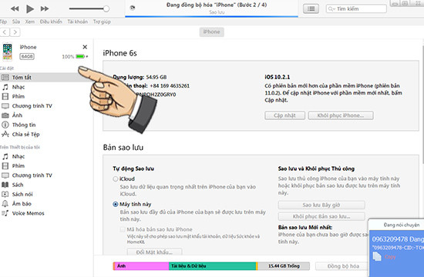This screenshot has height=277, width=424.
Task: Click the Nhạc icon under Cài đặt
Action: [5, 87]
